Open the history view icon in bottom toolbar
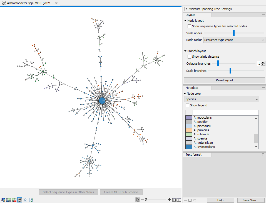Viewport: 266px width, 203px height. click(25, 200)
